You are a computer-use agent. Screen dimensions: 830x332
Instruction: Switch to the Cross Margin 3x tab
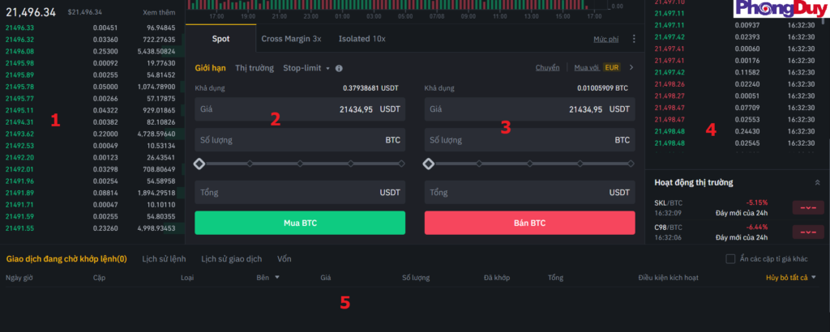coord(291,38)
